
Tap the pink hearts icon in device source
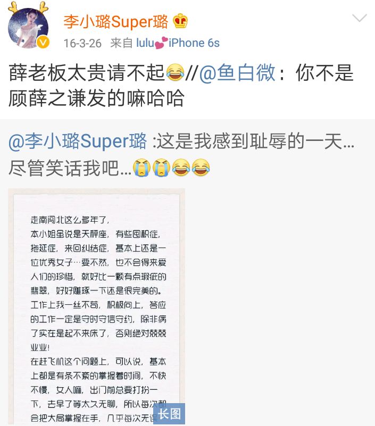click(161, 43)
